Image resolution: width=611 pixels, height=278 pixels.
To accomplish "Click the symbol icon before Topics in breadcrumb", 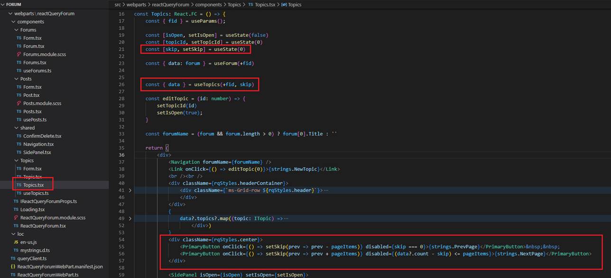I will (284, 4).
